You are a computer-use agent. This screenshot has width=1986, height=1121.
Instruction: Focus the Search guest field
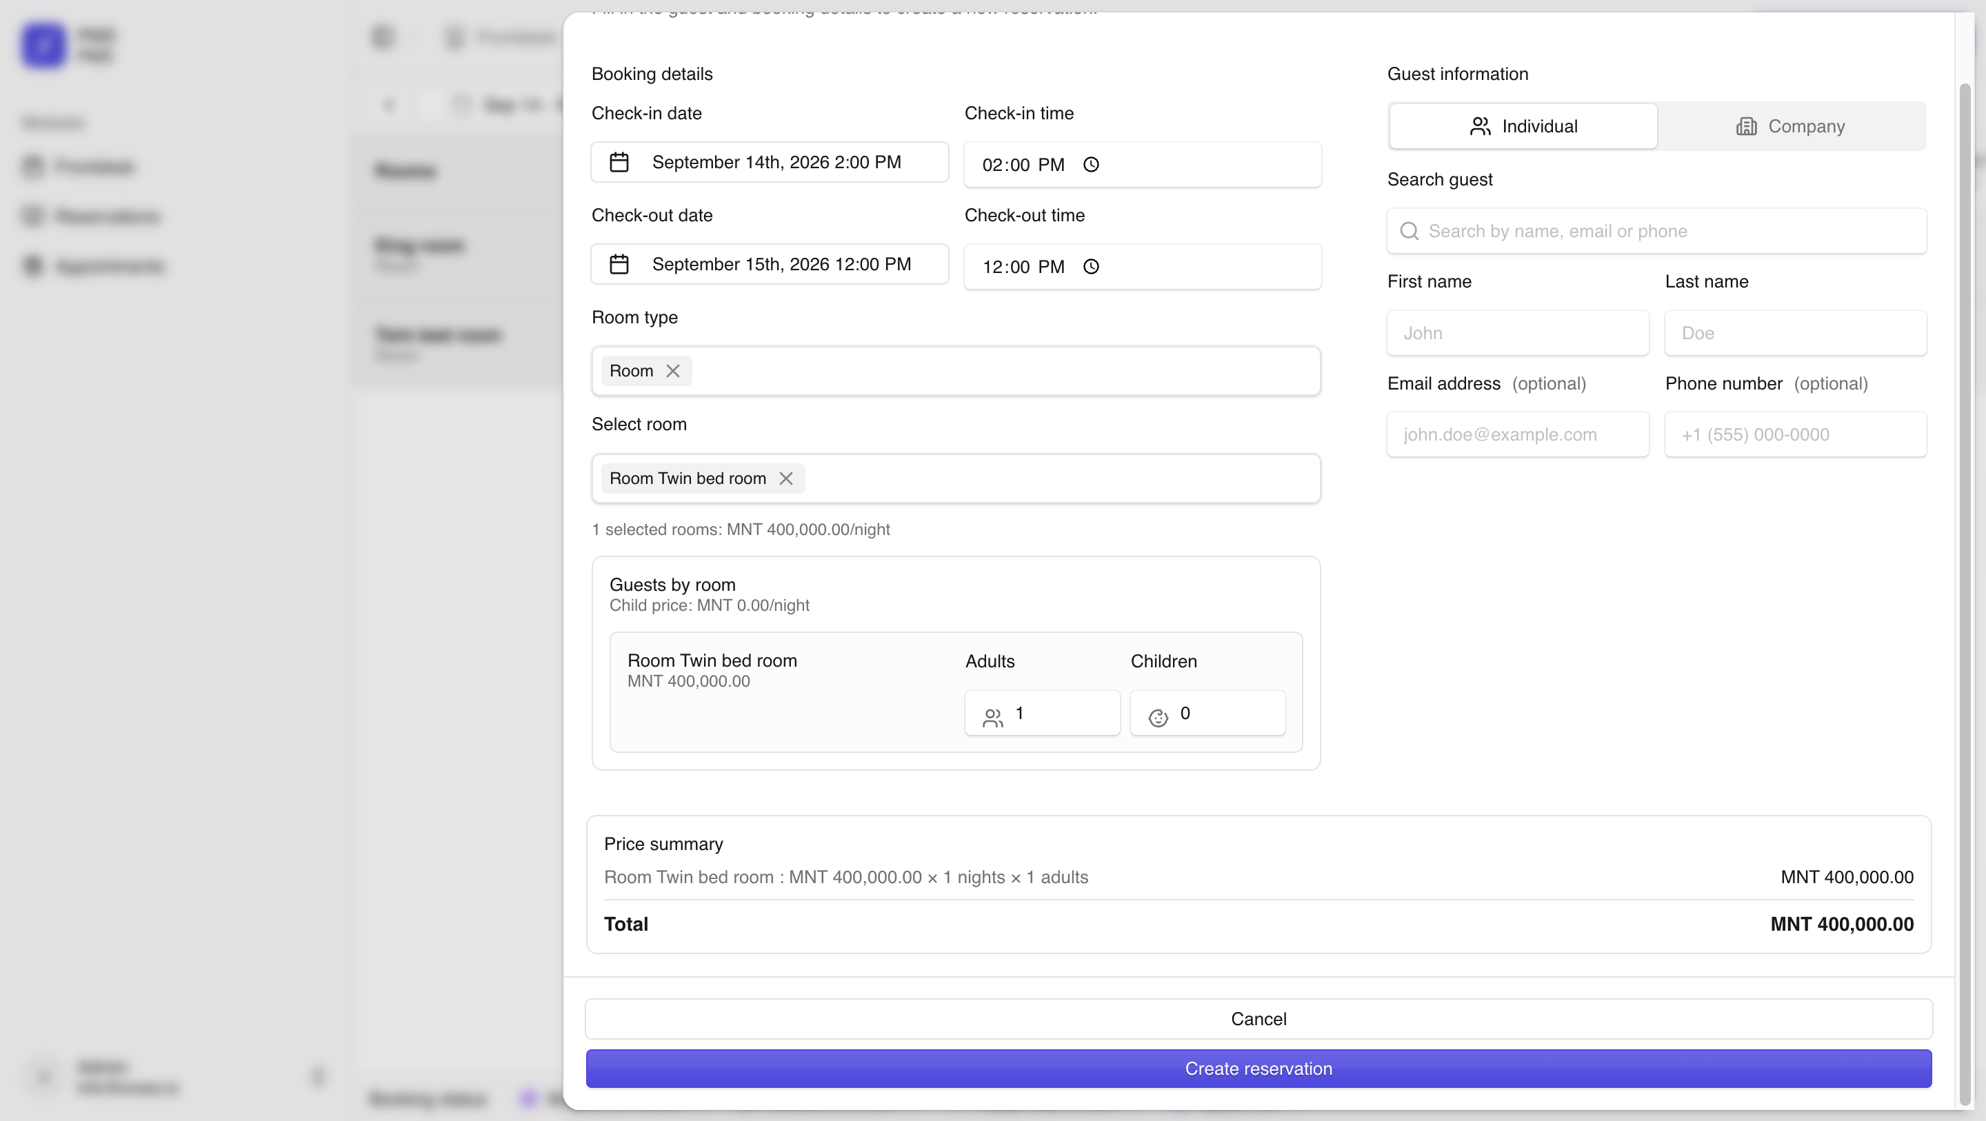tap(1657, 230)
